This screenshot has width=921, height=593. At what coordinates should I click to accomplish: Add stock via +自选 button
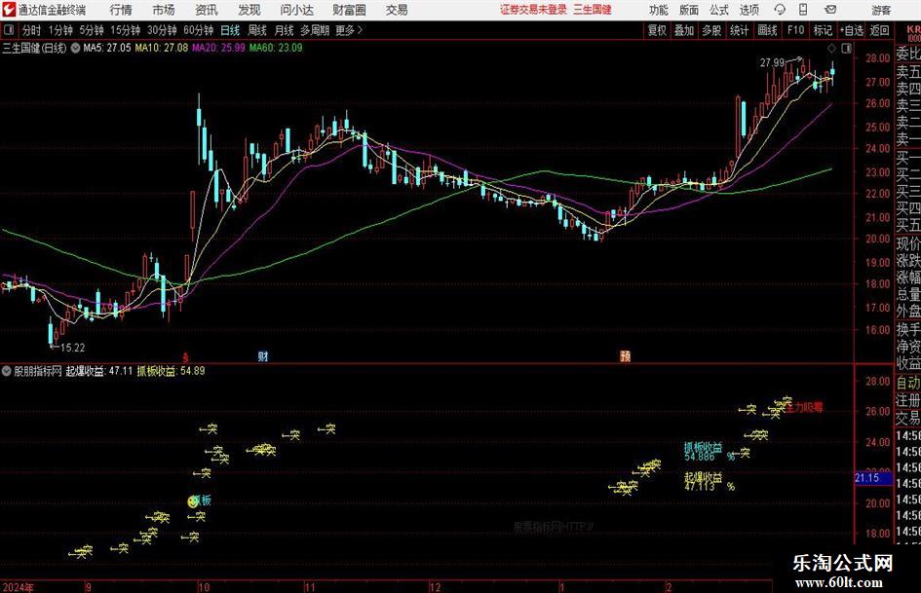click(x=852, y=30)
